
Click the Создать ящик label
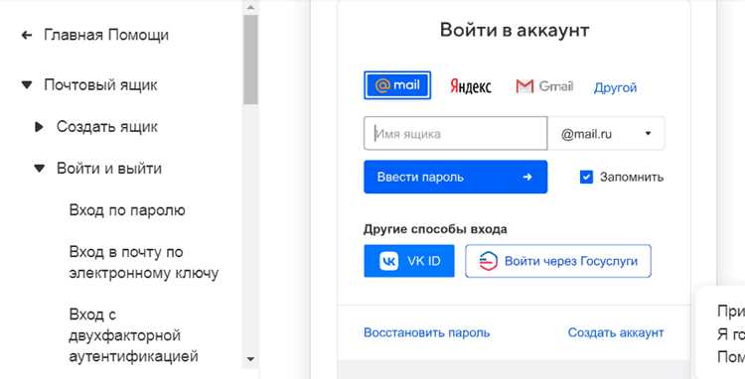pyautogui.click(x=107, y=127)
